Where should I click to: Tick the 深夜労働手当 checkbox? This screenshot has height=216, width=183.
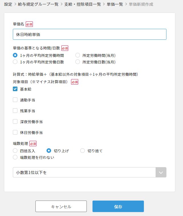(15, 121)
